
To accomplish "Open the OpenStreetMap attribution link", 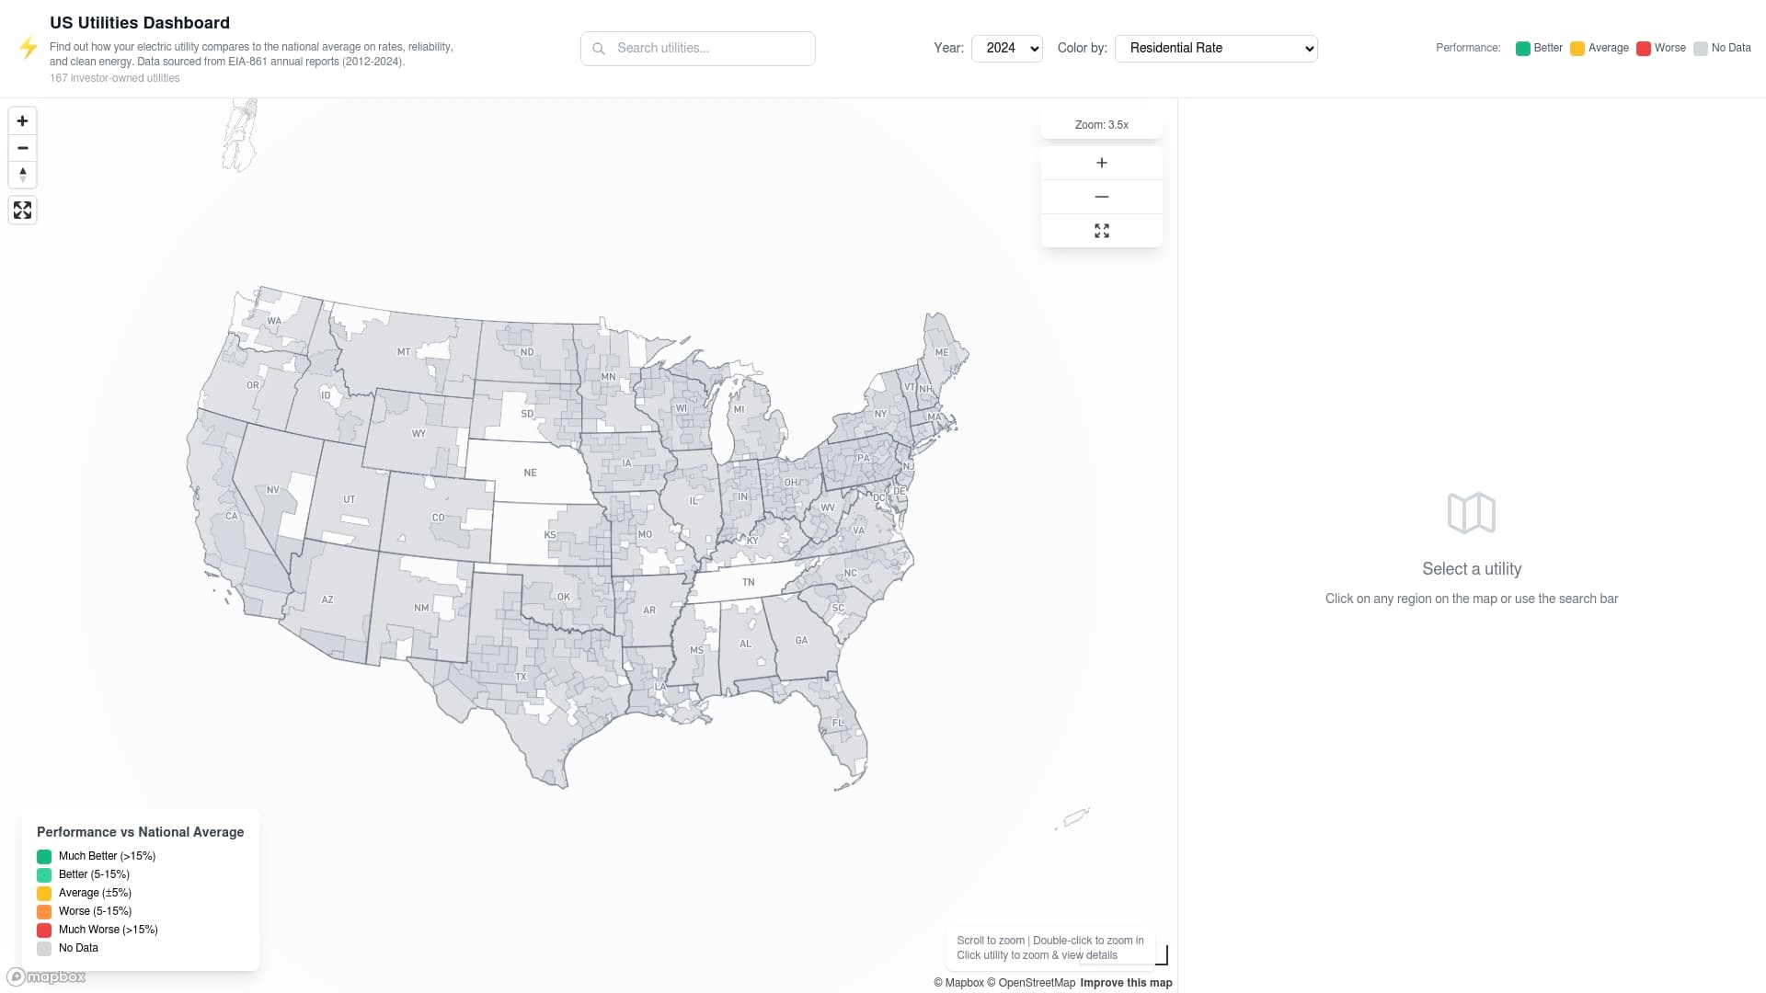I will pyautogui.click(x=1036, y=983).
